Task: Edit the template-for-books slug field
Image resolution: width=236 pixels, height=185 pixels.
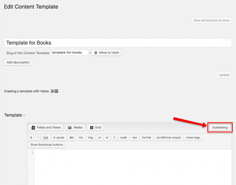Action: [69, 53]
